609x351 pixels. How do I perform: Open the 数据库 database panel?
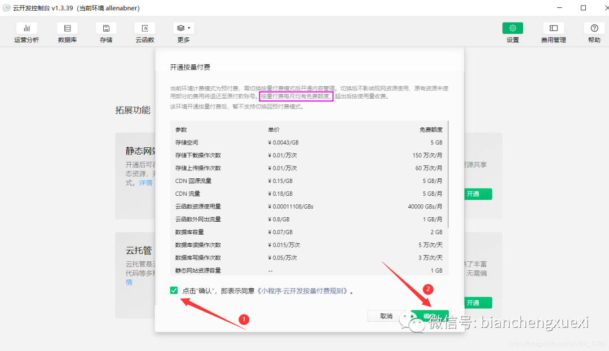point(67,33)
